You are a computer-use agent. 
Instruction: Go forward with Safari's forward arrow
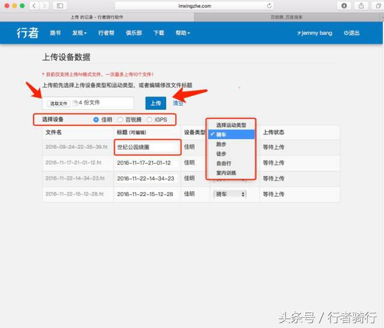point(44,5)
